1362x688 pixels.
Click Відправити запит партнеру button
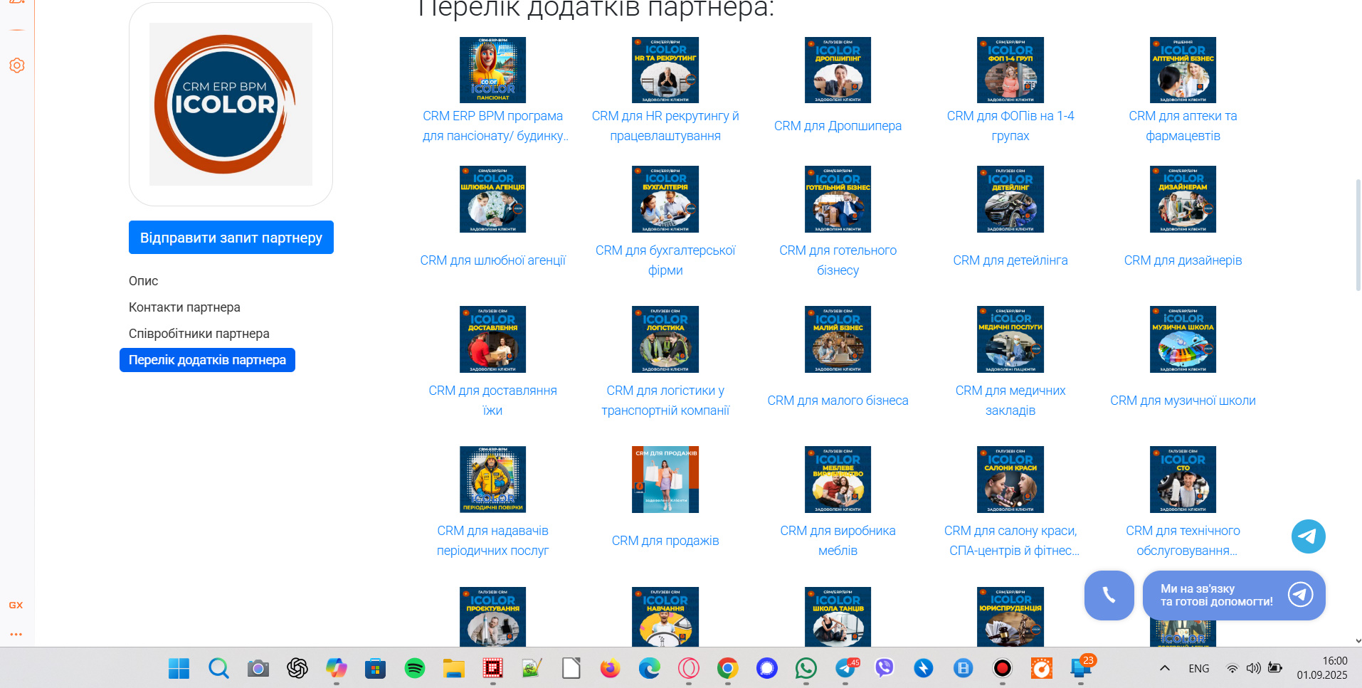coord(231,238)
